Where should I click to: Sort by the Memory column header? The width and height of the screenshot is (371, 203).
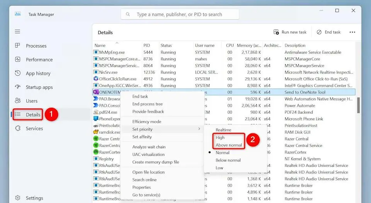coord(249,45)
